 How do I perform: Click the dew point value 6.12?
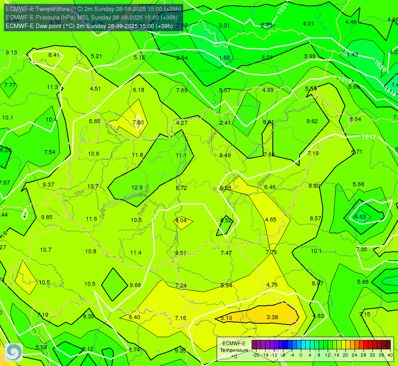click(88, 349)
